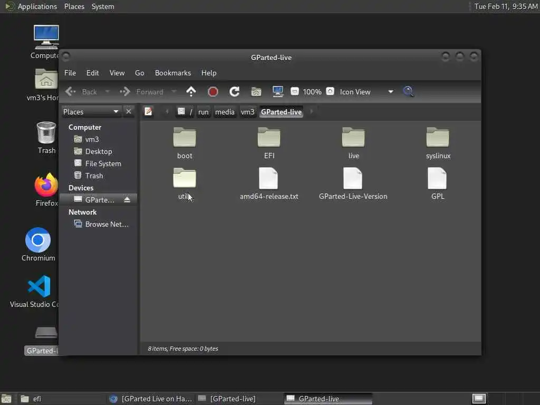Open Applications menu in top panel

[31, 6]
